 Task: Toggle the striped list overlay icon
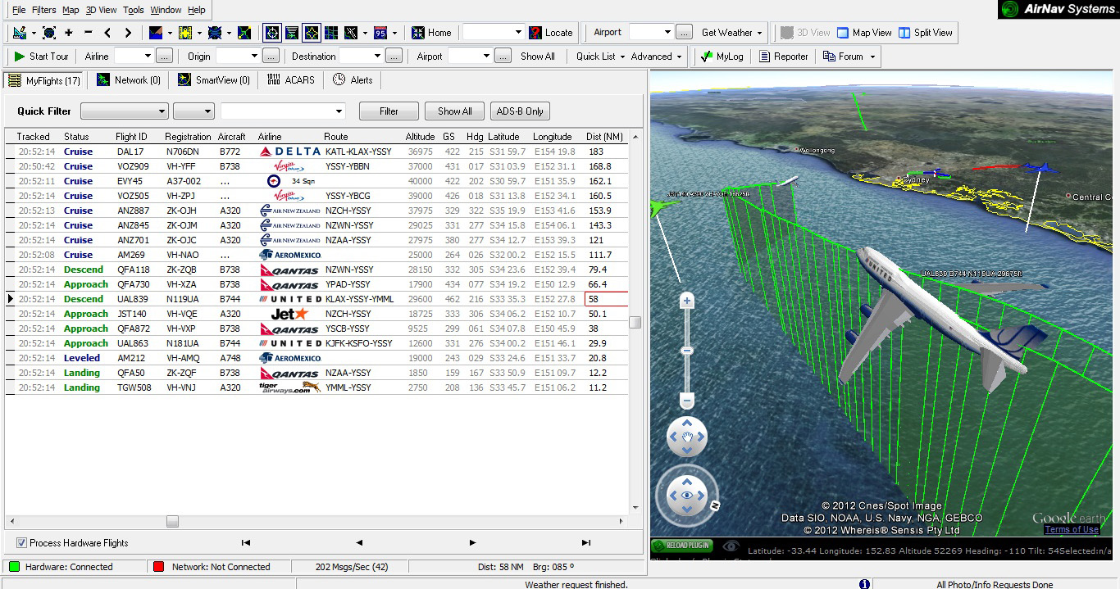point(292,33)
